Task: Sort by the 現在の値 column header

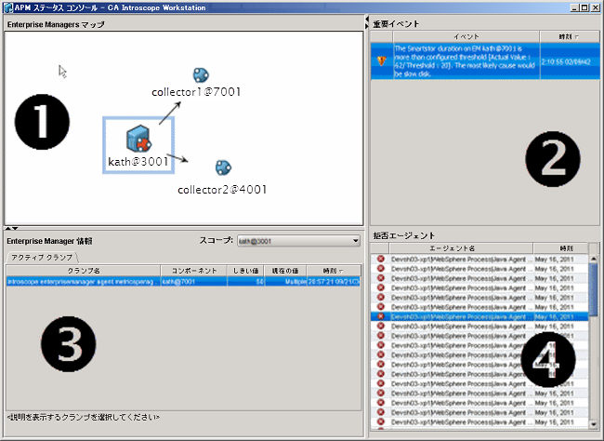Action: tap(285, 271)
